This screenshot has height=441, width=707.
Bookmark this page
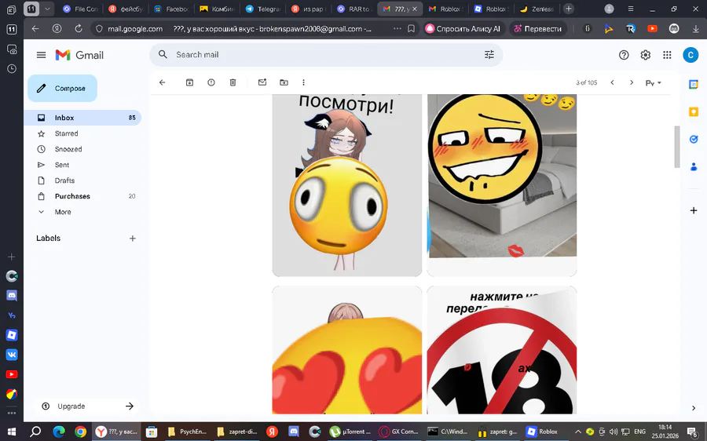click(x=411, y=28)
